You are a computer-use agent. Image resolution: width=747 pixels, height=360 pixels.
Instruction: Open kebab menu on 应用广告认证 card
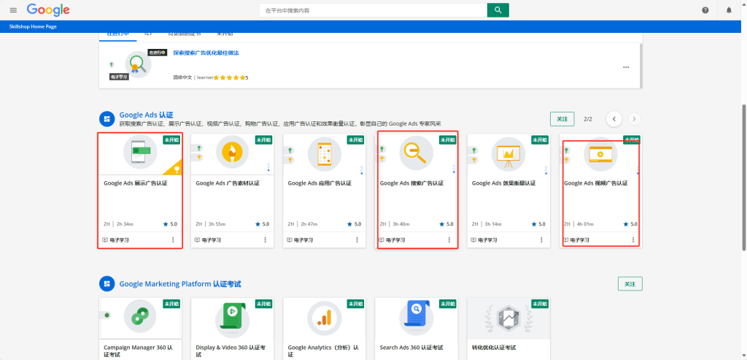point(357,240)
